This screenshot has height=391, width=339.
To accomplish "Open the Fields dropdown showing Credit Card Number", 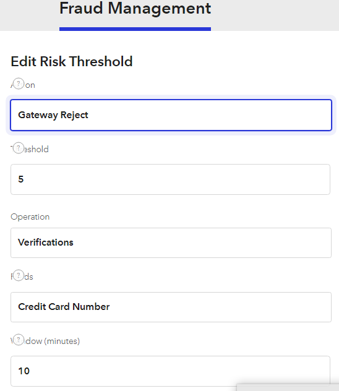I will [171, 307].
